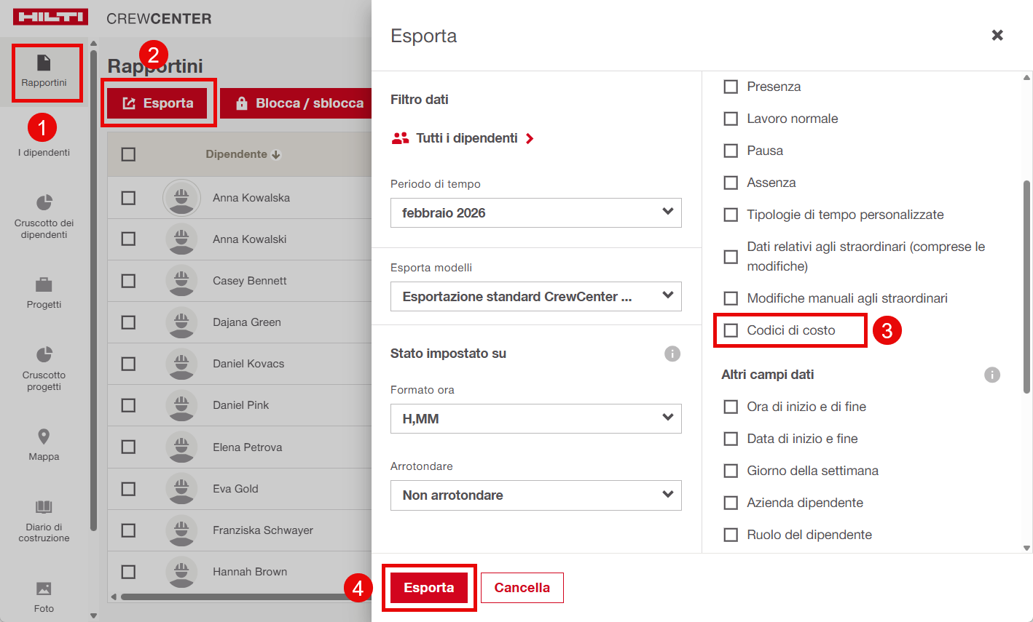The height and width of the screenshot is (622, 1033).
Task: Click info icon beside Stato impostato su
Action: pos(672,354)
